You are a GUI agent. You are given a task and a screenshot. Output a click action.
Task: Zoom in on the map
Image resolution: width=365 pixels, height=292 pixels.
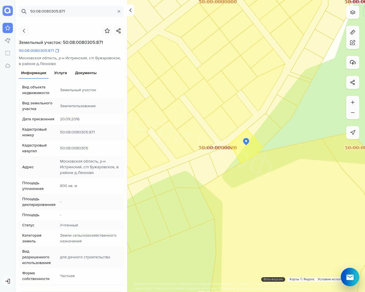(x=352, y=102)
